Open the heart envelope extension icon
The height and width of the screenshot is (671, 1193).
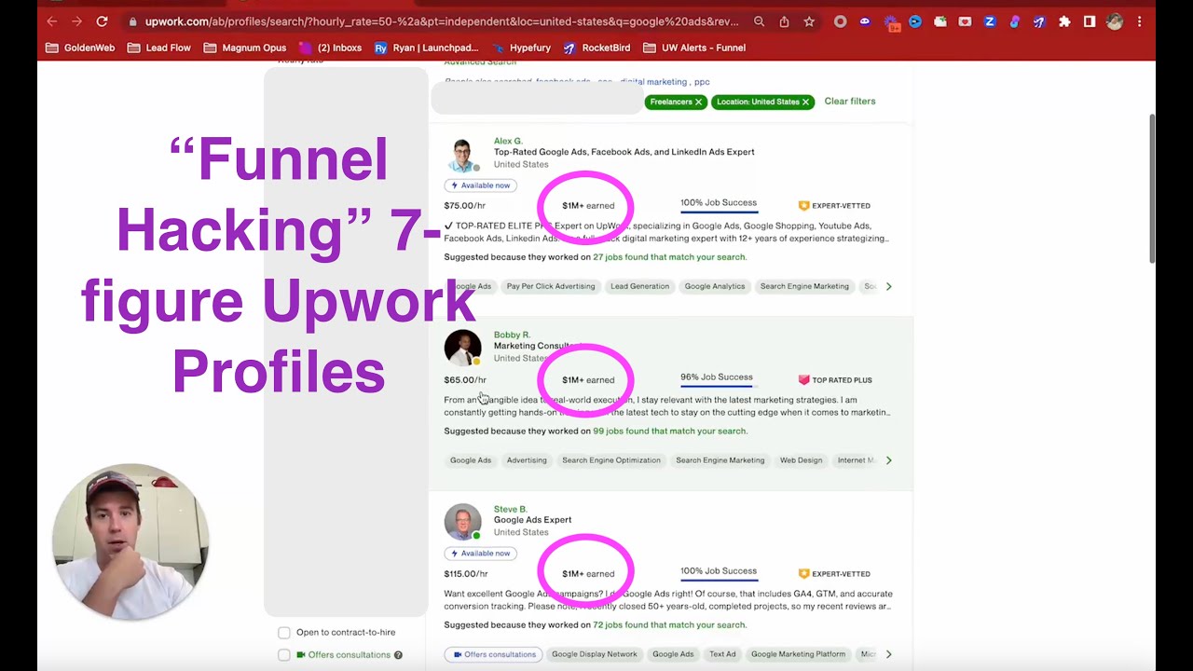965,21
